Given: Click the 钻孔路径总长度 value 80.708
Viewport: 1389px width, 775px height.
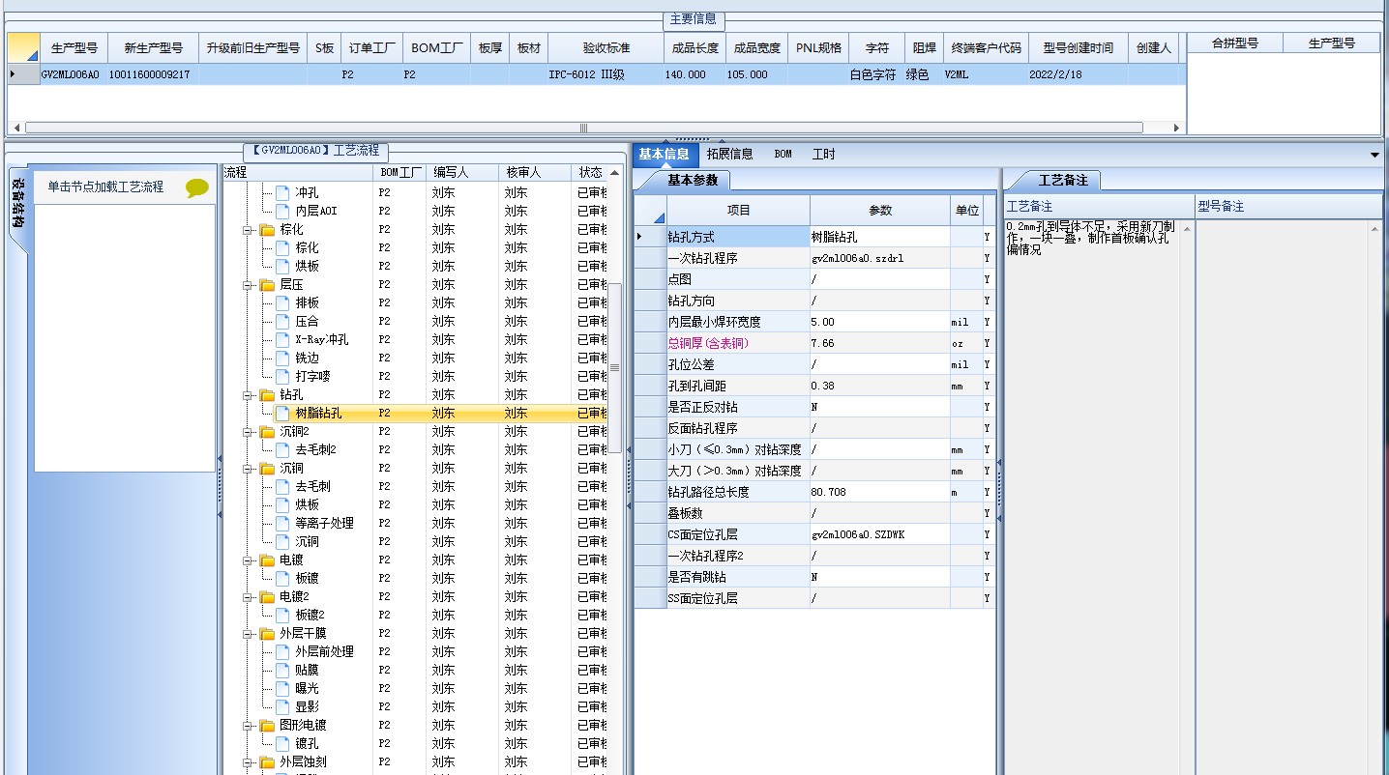Looking at the screenshot, I should coord(879,492).
